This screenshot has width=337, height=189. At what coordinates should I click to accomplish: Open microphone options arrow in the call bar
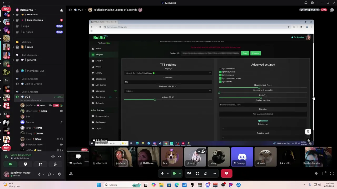[x=168, y=173]
